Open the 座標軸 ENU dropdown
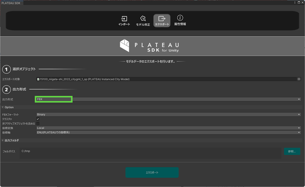The image size is (305, 187). tap(169, 133)
